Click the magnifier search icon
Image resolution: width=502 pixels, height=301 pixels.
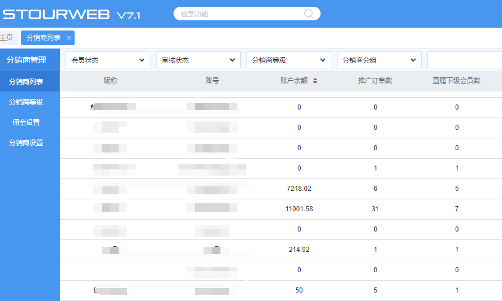click(309, 14)
